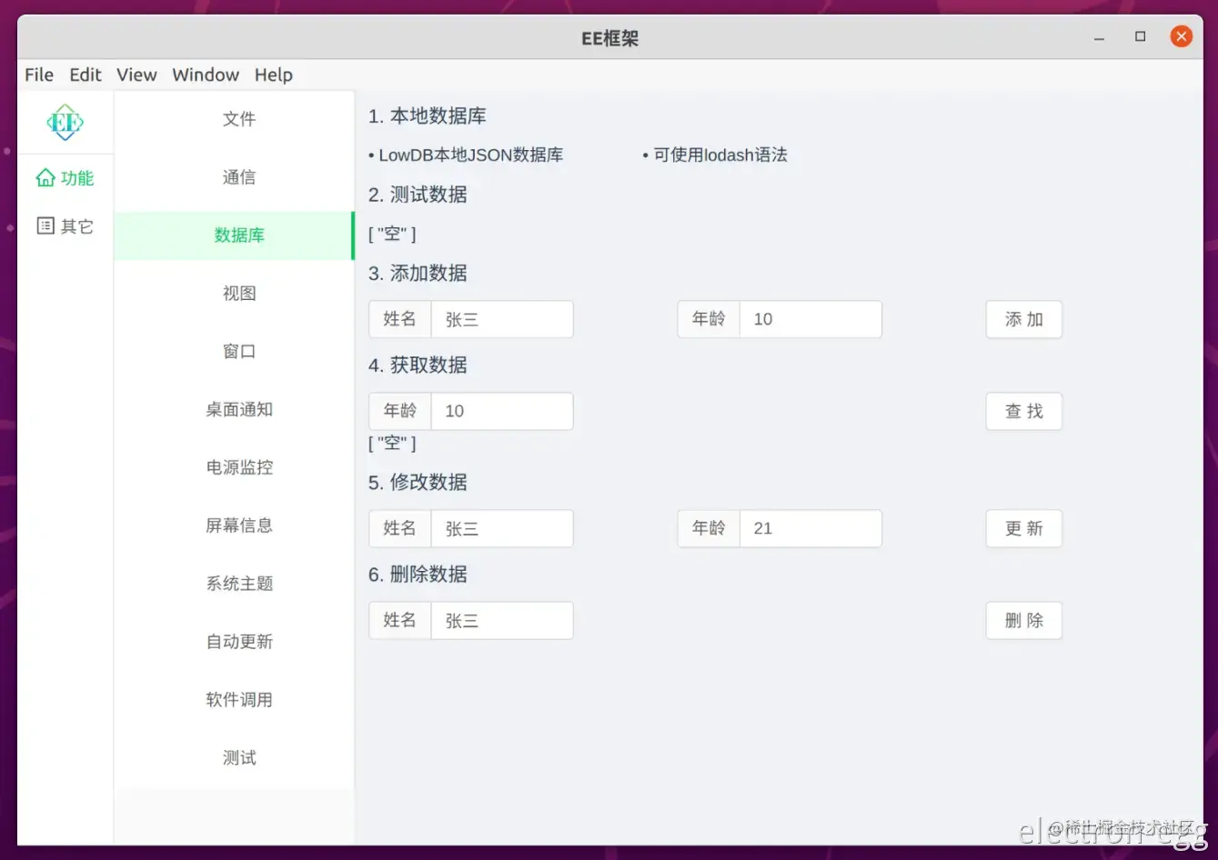Open the 其它 list icon entry

point(65,225)
